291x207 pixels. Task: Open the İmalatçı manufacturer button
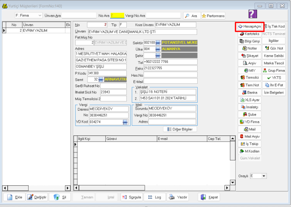(250, 107)
